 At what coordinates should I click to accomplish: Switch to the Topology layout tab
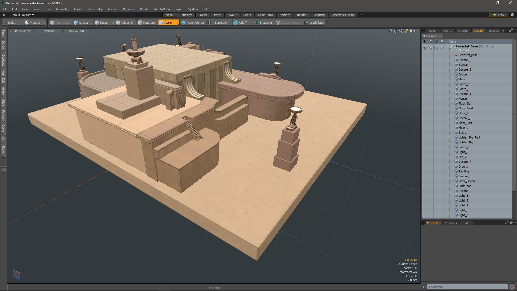186,15
